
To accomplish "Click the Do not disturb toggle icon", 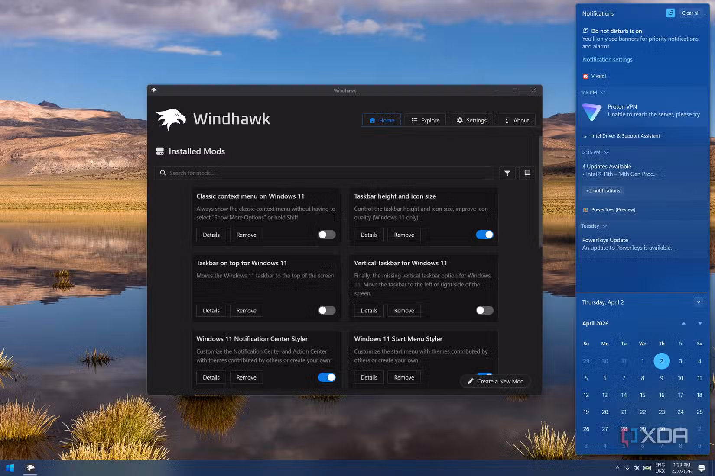I will [670, 13].
